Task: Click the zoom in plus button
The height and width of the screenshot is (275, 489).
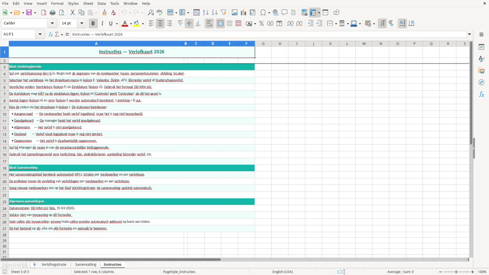Action: tap(473, 272)
